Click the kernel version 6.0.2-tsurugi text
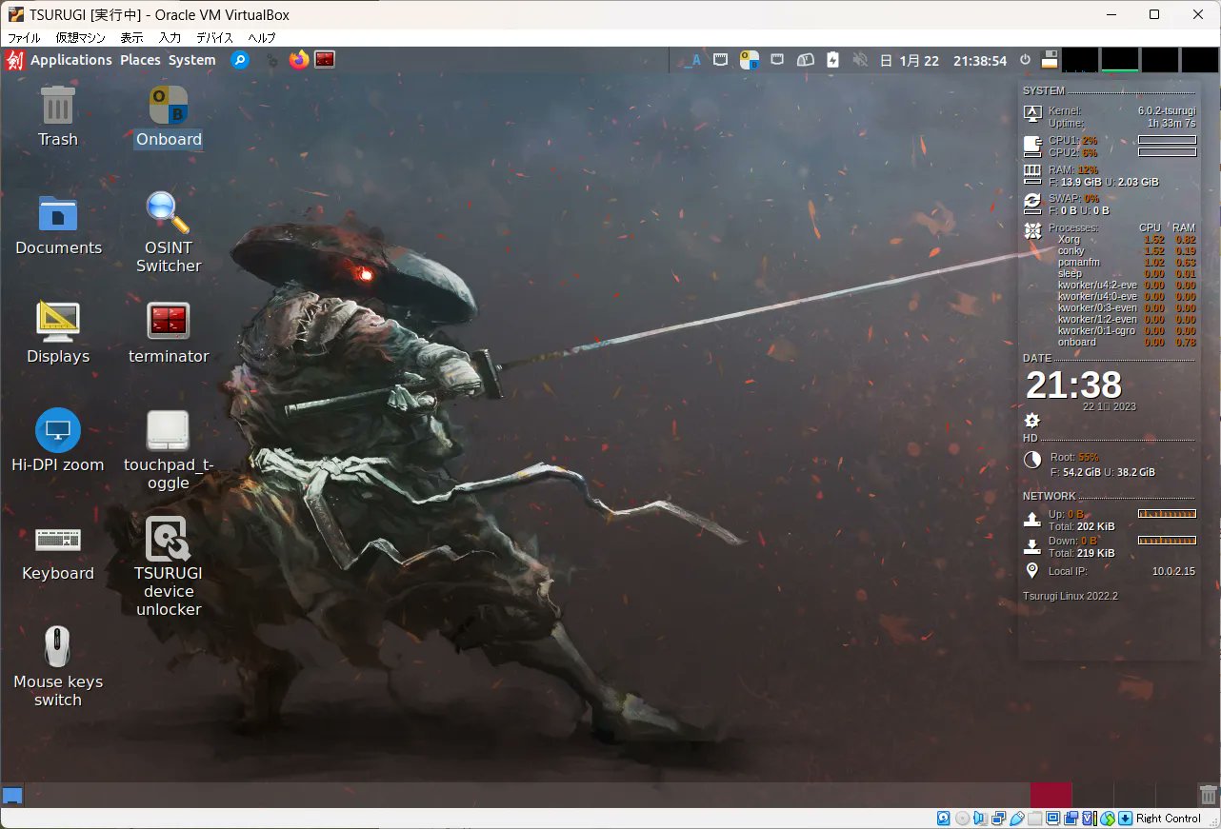This screenshot has height=829, width=1221. [1167, 111]
